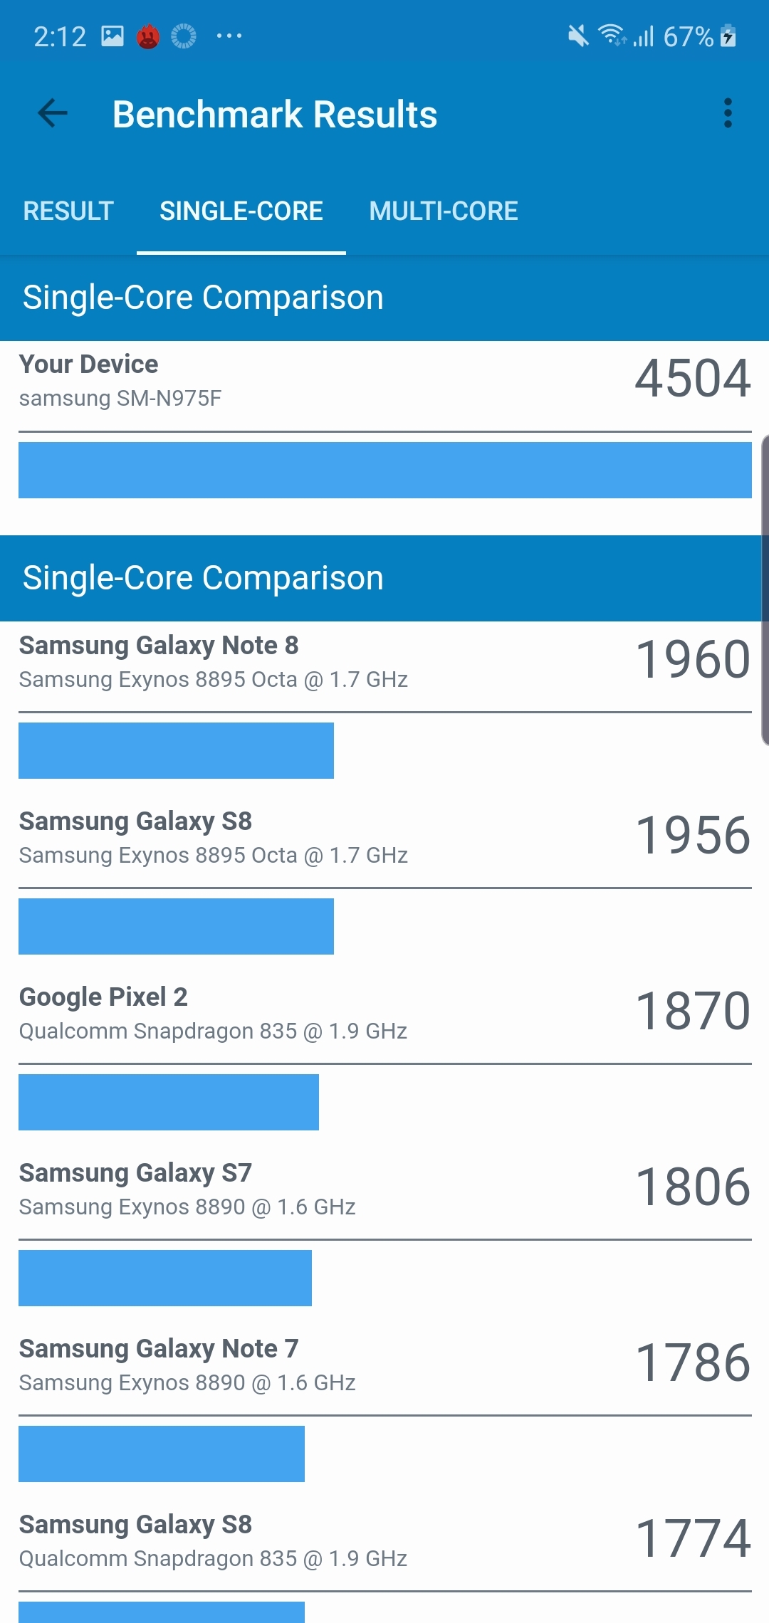Open the MULTI-CORE tab
Viewport: 769px width, 1623px height.
pyautogui.click(x=444, y=211)
